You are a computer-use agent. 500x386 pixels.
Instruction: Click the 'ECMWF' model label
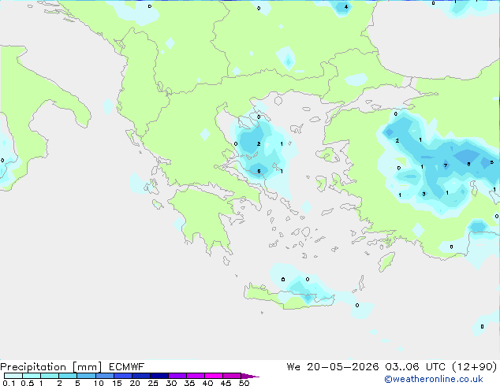coord(127,367)
